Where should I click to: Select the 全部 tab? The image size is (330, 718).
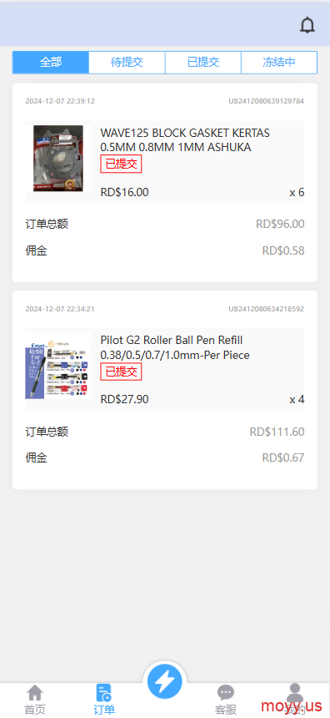[x=50, y=63]
